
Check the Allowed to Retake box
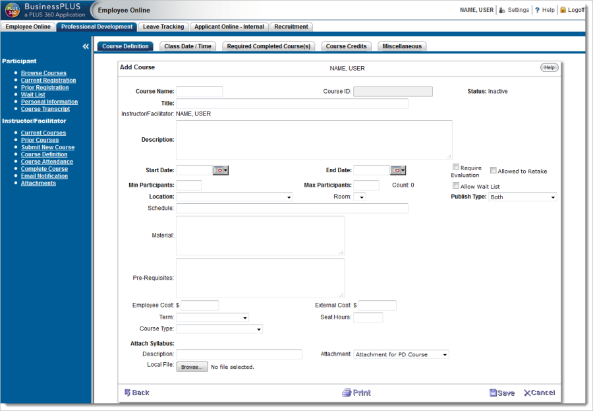(x=494, y=170)
